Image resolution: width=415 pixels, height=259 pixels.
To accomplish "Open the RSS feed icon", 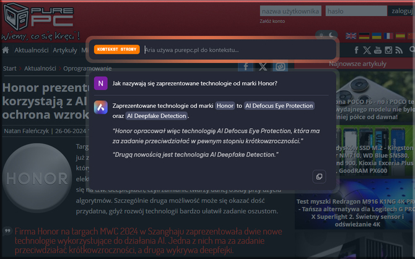I will [x=399, y=50].
